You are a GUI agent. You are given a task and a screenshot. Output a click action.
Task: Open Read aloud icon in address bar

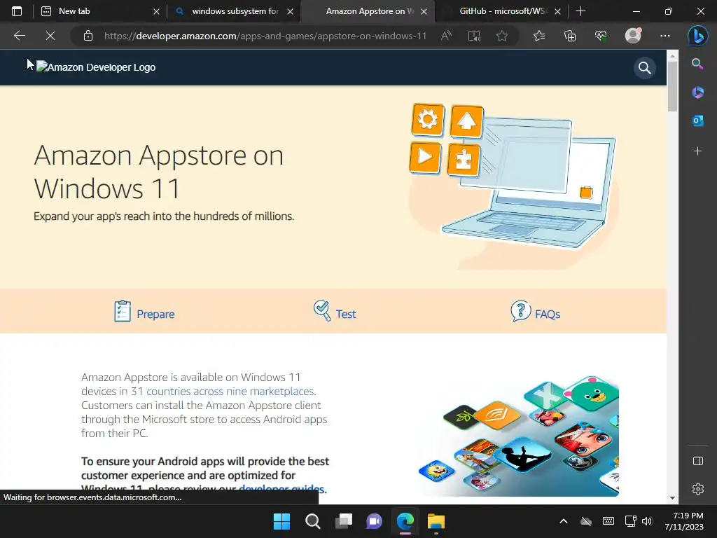pyautogui.click(x=446, y=36)
